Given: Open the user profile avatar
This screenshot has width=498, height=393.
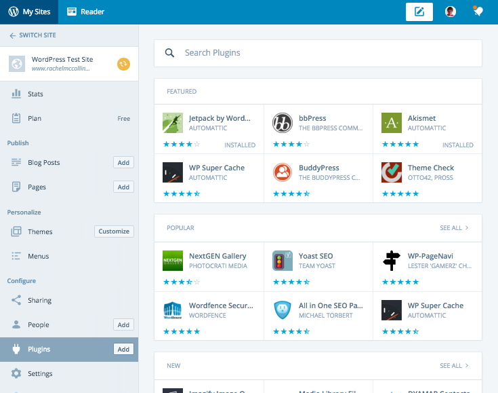Looking at the screenshot, I should point(450,12).
